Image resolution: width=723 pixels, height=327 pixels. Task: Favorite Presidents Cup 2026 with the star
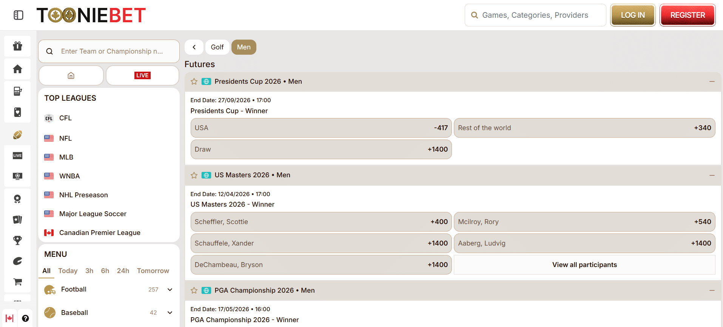click(x=194, y=81)
